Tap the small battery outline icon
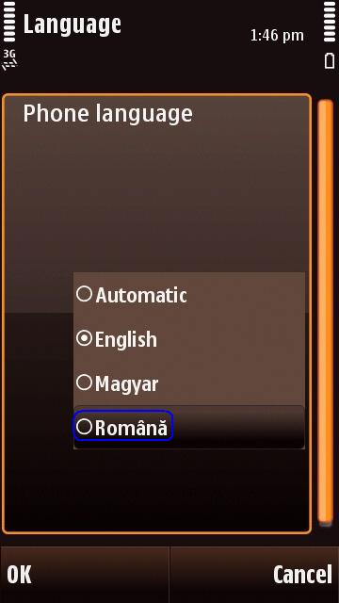 point(330,60)
